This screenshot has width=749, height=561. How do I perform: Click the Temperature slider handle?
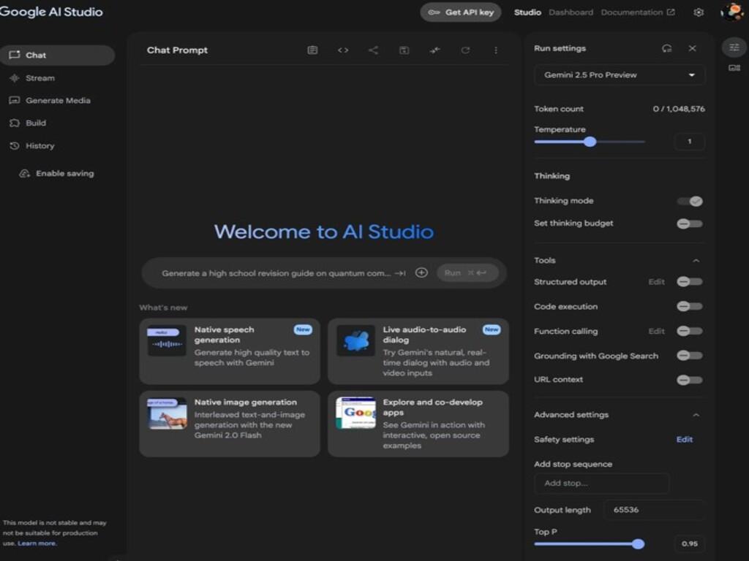point(590,142)
